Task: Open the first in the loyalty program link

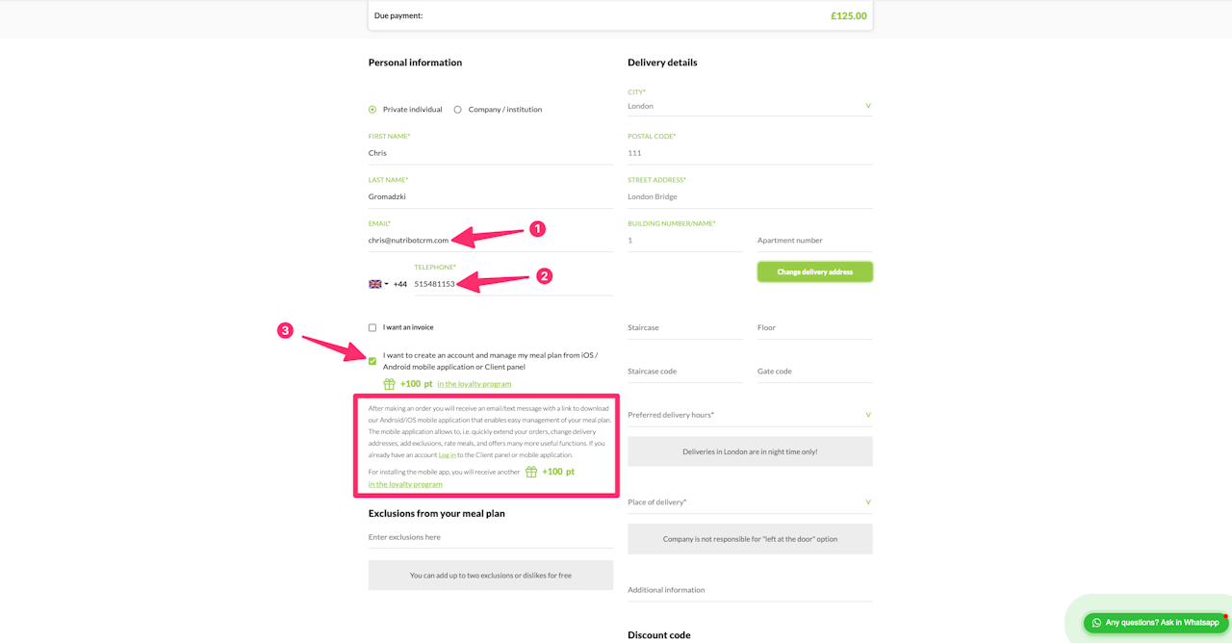Action: coord(475,384)
